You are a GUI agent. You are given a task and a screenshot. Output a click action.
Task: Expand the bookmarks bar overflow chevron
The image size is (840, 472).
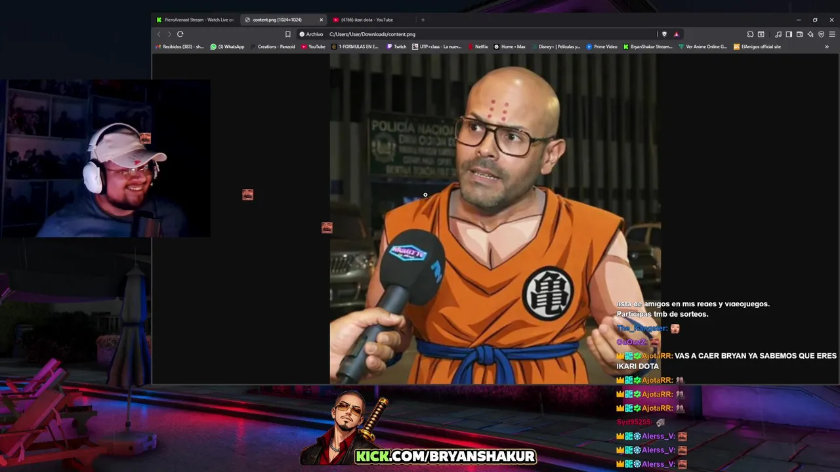click(x=827, y=47)
